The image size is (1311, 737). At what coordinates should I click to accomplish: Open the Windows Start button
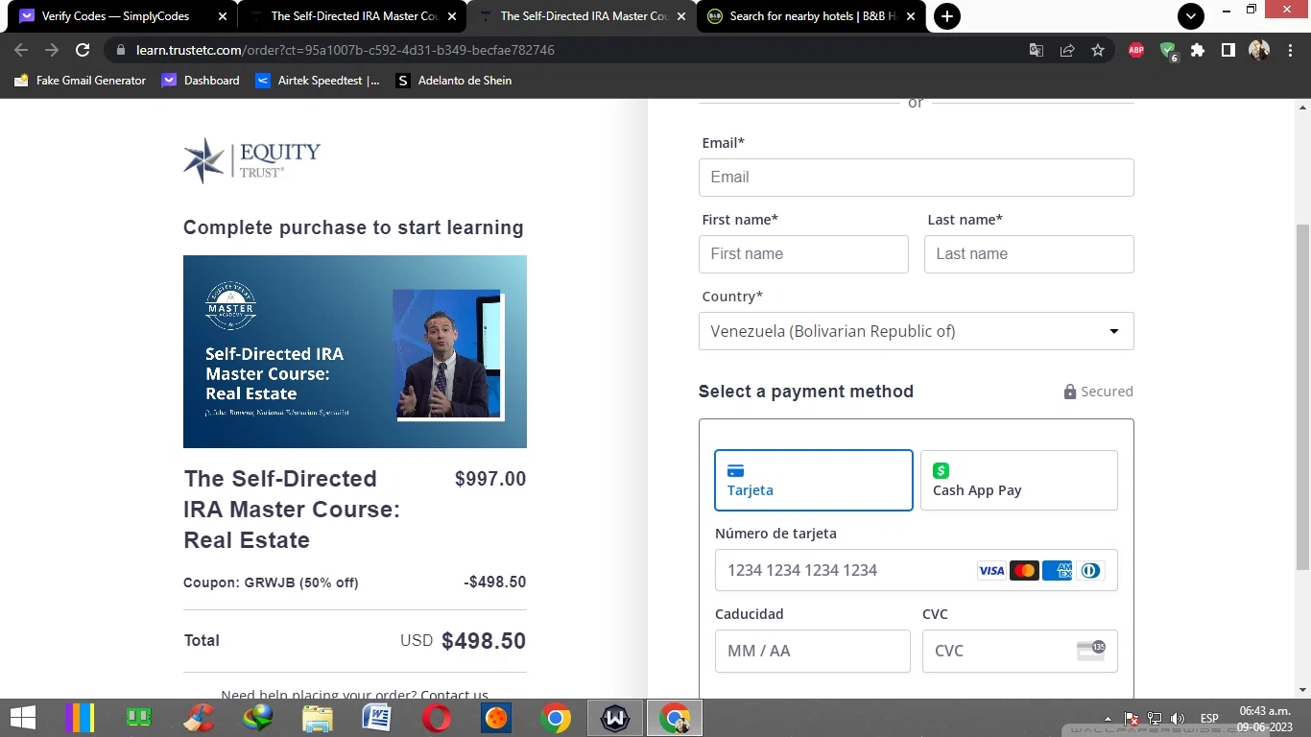23,718
